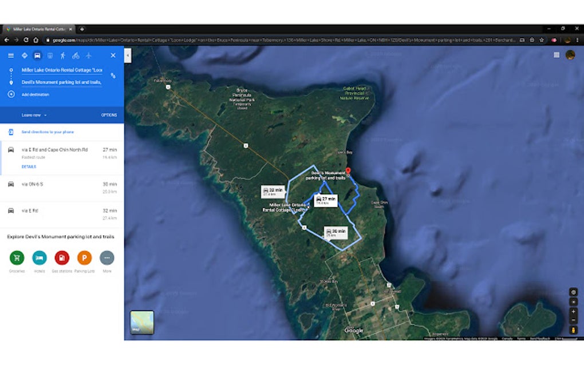Swap the start and destination locations
This screenshot has width=584, height=365.
(113, 76)
